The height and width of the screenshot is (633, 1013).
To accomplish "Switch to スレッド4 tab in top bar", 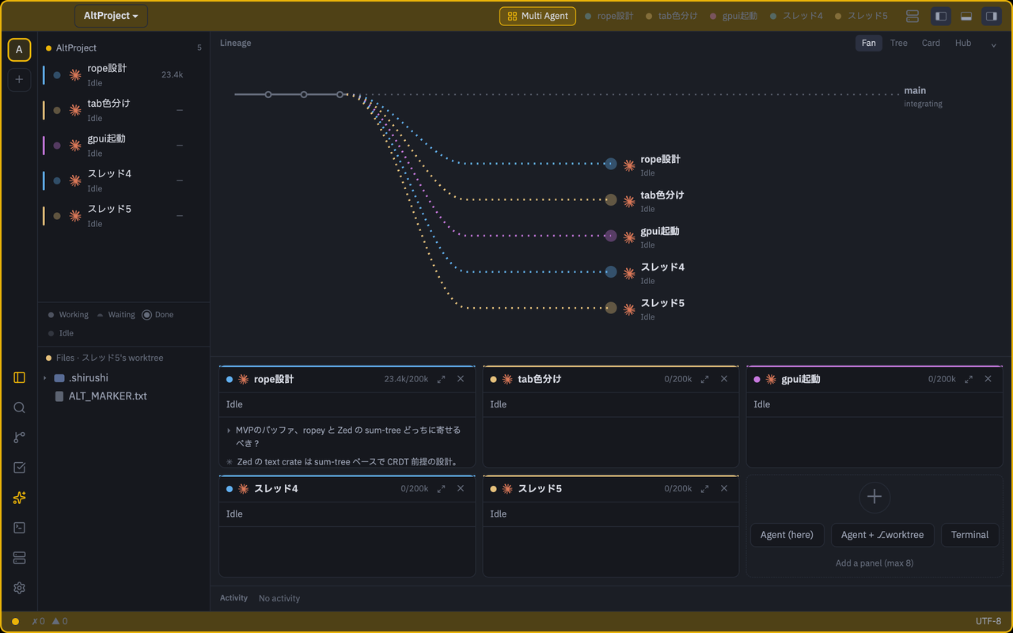I will pos(796,16).
